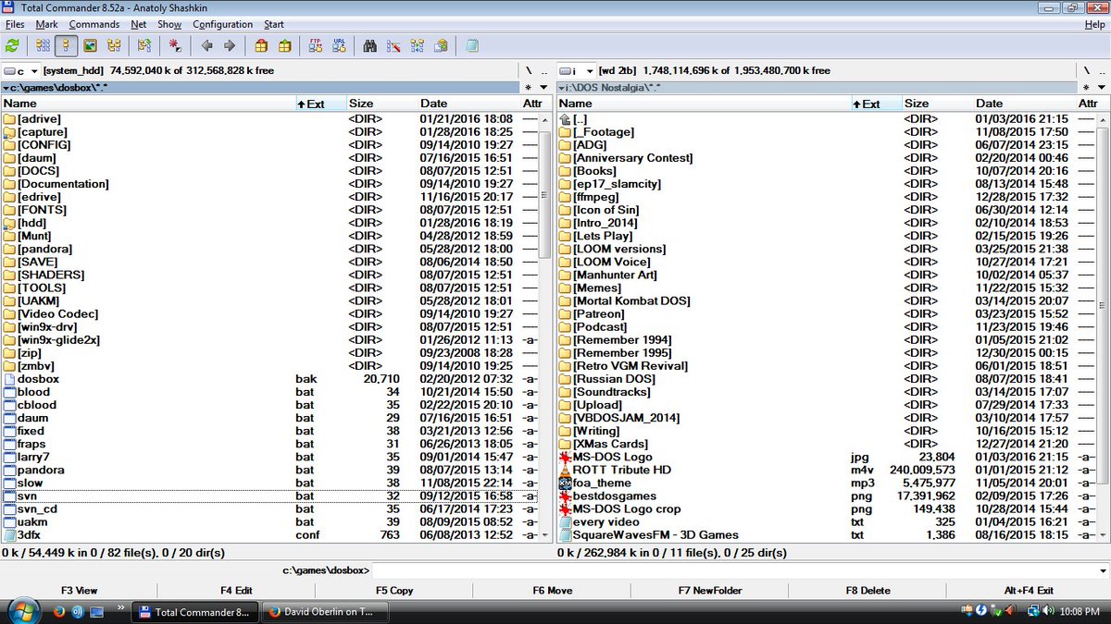Open the command line history dropdown arrow
Screen dimensions: 1111x624
point(1102,570)
